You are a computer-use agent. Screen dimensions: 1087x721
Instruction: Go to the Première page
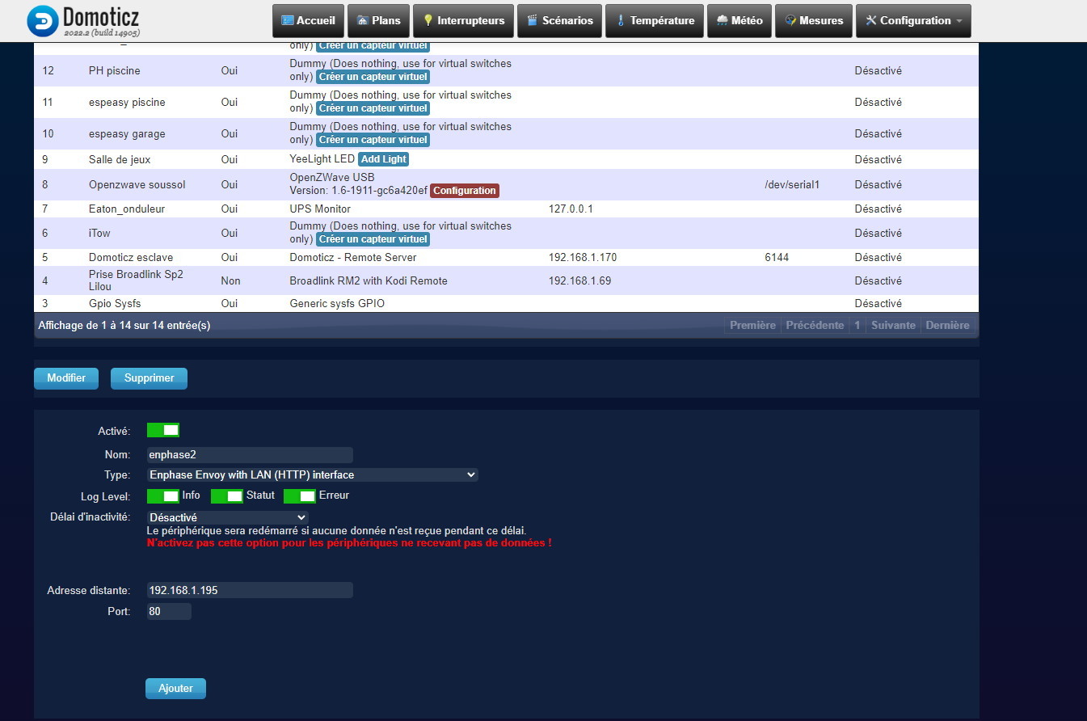tap(752, 325)
